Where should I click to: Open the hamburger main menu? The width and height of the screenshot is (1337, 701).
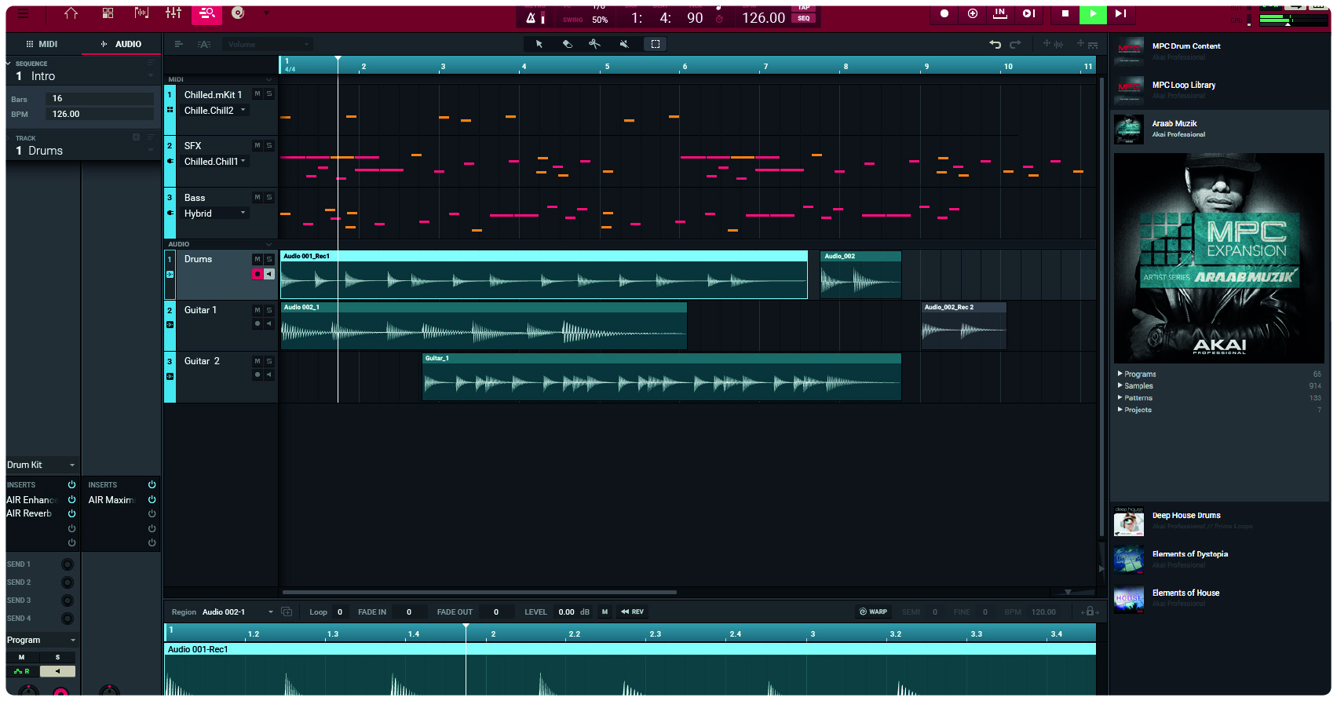23,13
